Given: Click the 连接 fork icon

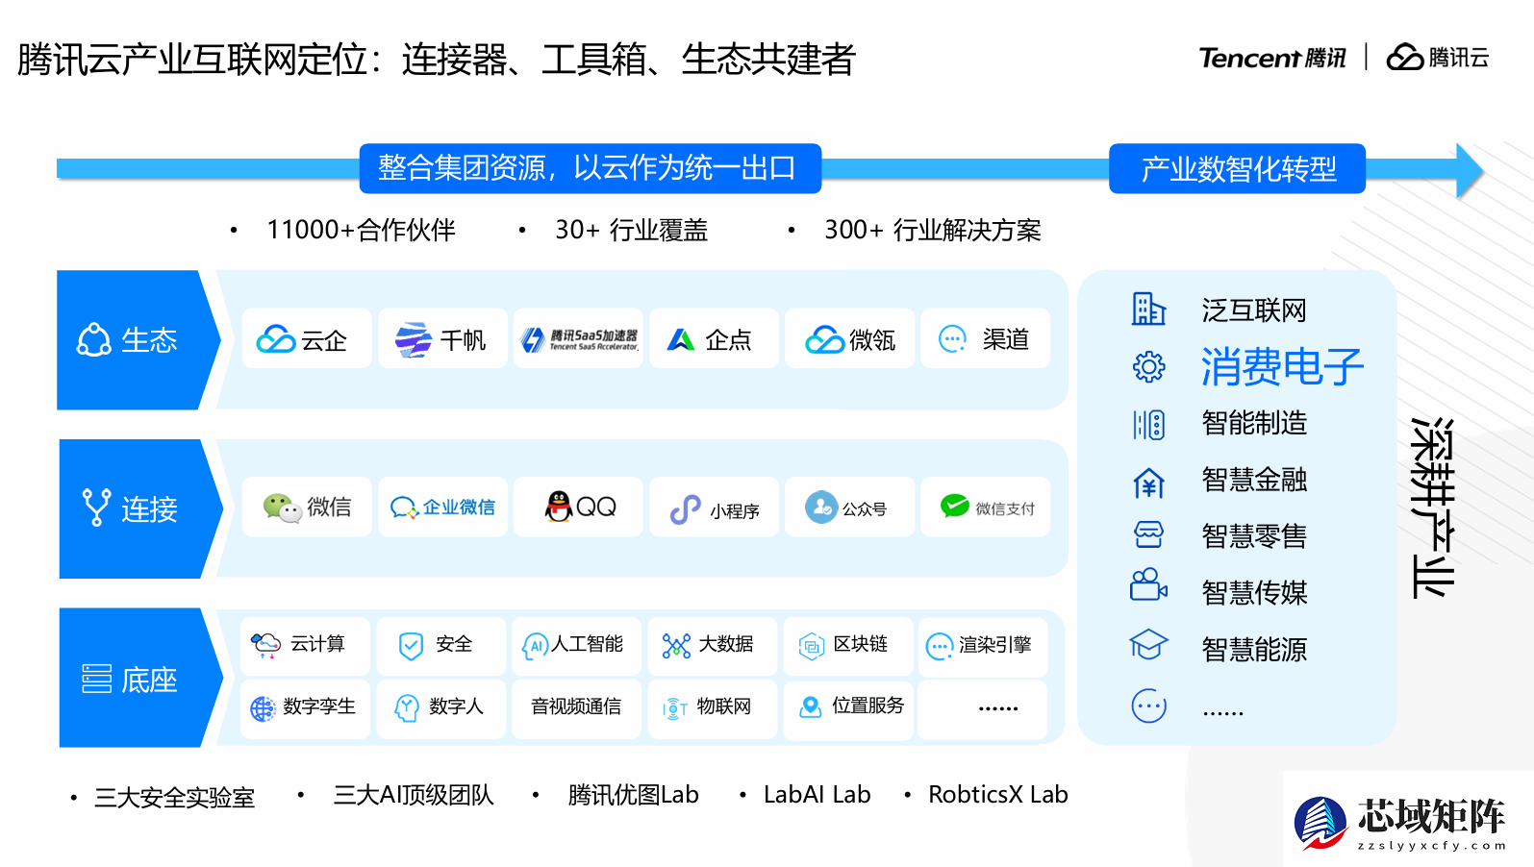Looking at the screenshot, I should point(96,507).
